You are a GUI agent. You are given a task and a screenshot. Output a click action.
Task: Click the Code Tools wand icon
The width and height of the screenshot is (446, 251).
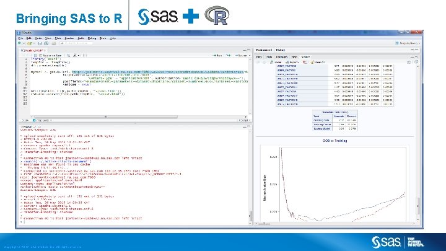point(75,55)
